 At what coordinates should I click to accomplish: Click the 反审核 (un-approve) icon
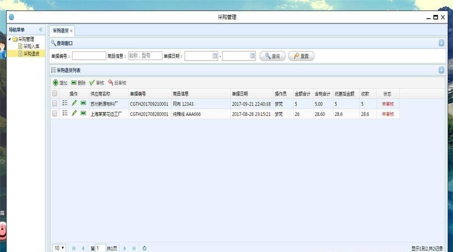pos(111,83)
